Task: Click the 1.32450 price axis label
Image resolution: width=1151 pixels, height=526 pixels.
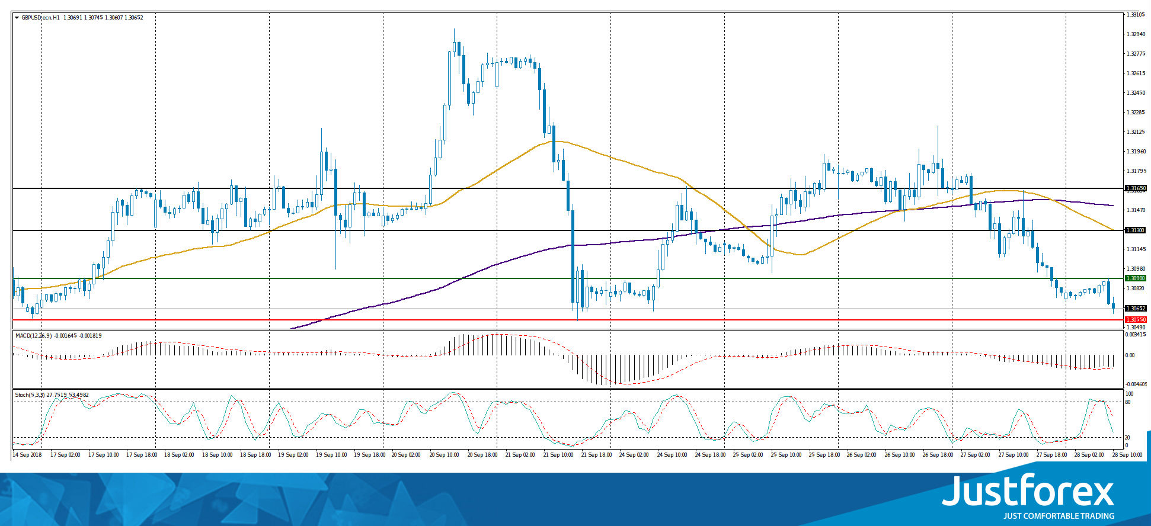Action: click(x=1135, y=93)
